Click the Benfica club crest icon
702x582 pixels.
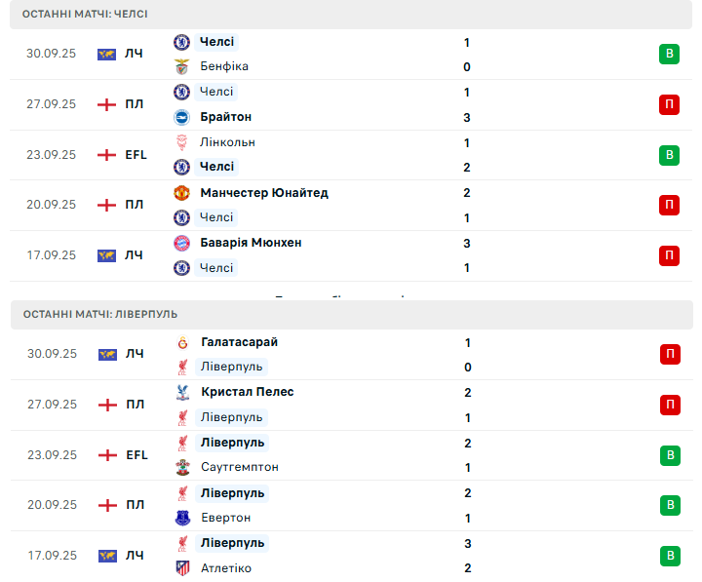coord(181,66)
